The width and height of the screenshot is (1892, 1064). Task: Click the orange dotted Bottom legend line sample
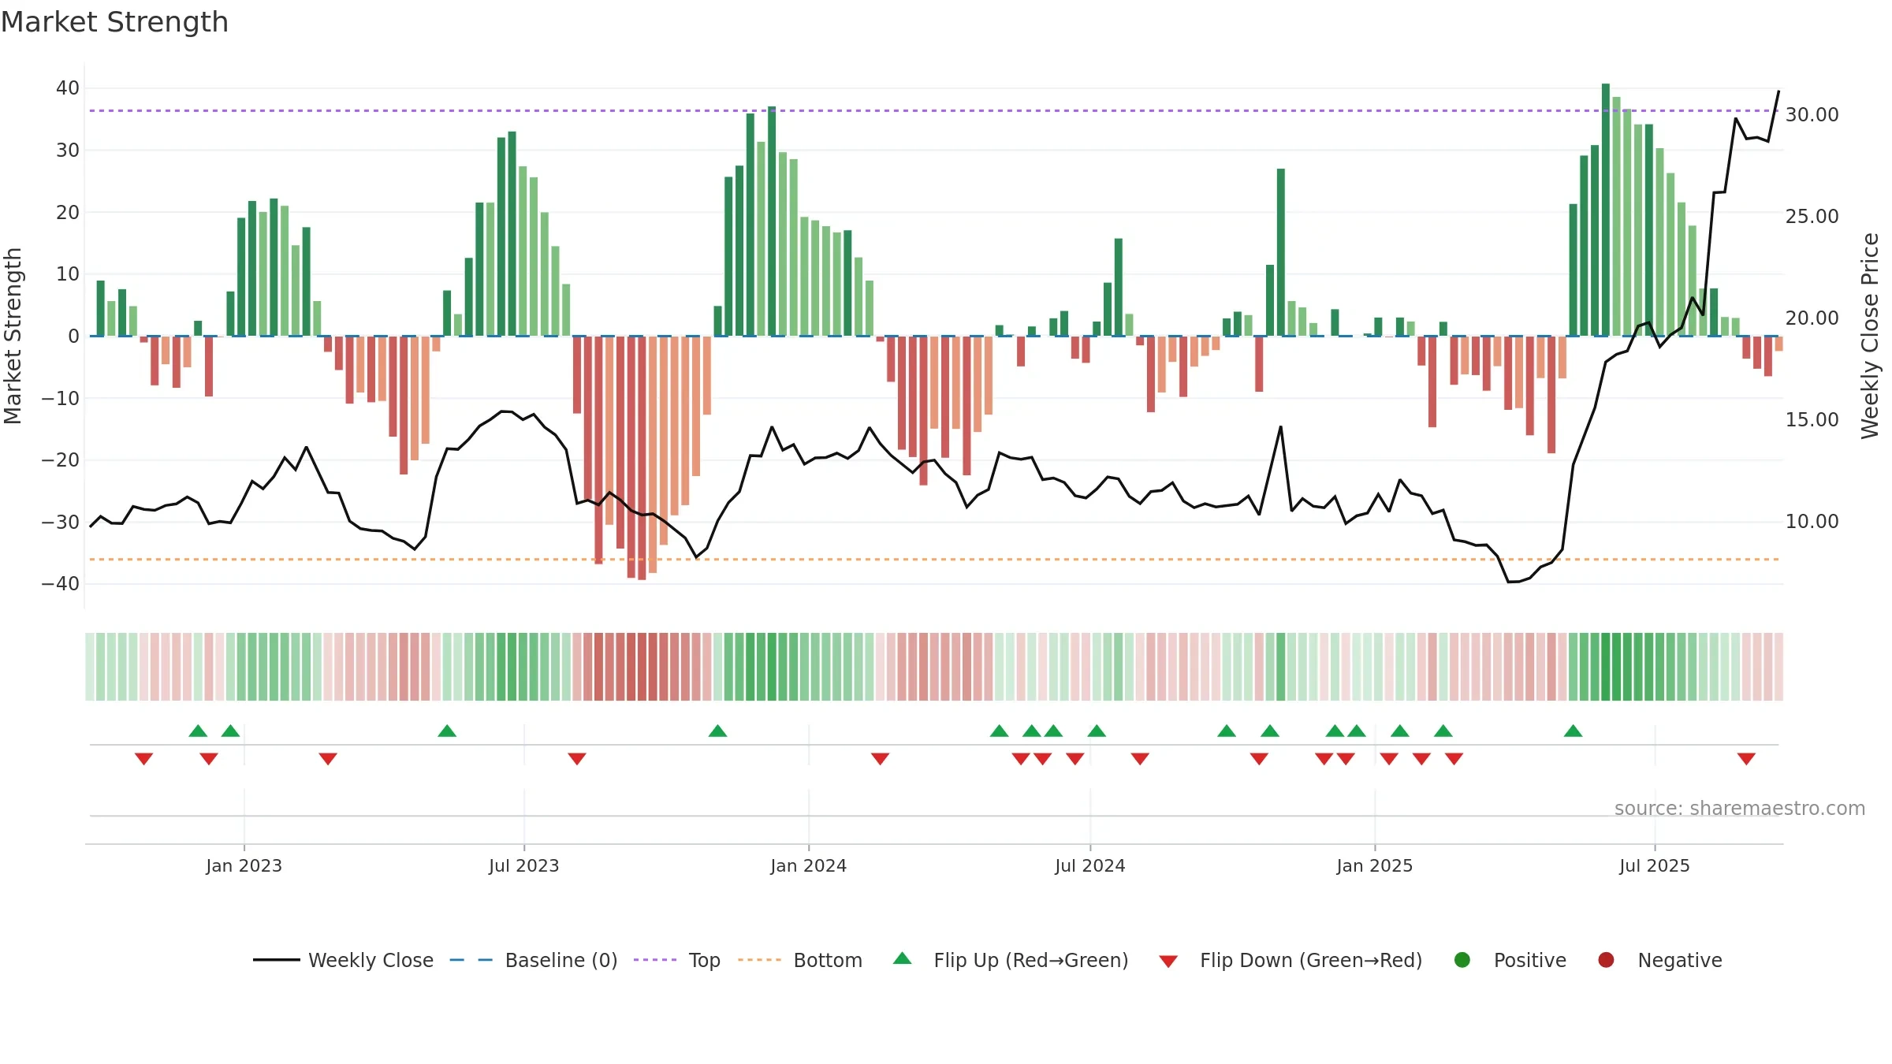click(x=759, y=960)
